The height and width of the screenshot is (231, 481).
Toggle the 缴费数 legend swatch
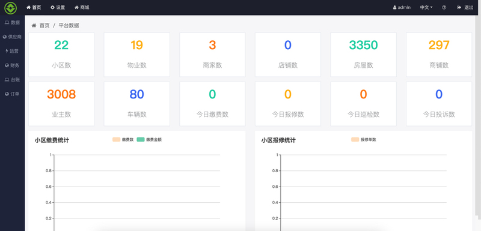[116, 140]
